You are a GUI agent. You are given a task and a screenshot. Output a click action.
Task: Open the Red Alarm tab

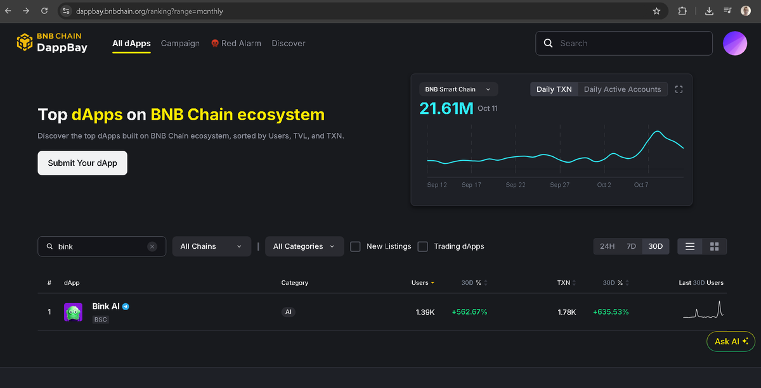236,43
